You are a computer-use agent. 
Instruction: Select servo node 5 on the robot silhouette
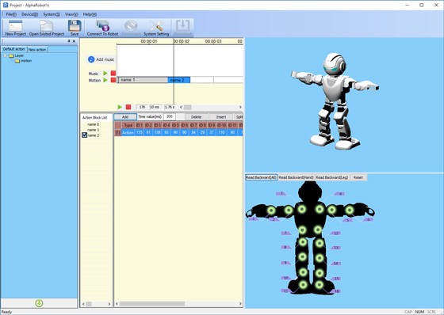pyautogui.click(x=331, y=210)
